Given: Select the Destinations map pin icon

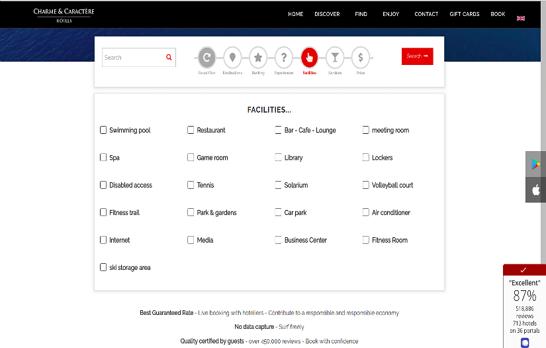Looking at the screenshot, I should [x=232, y=58].
